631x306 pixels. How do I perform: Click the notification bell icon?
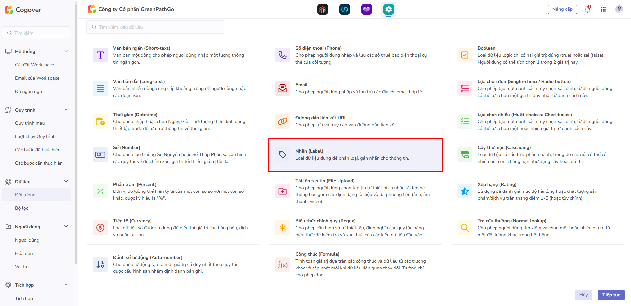[x=587, y=9]
